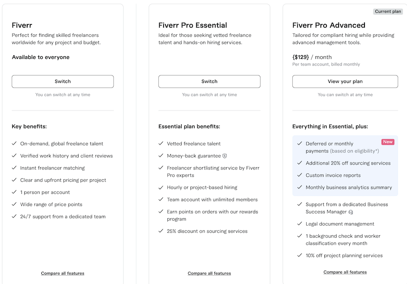Viewport: 407px width, 284px height.
Task: Click the pink New badge
Action: pos(388,142)
